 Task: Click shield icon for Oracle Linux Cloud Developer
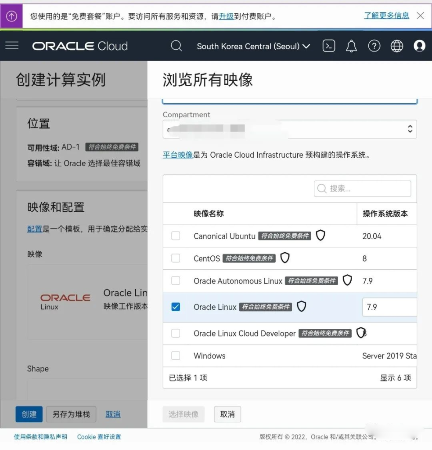(360, 333)
